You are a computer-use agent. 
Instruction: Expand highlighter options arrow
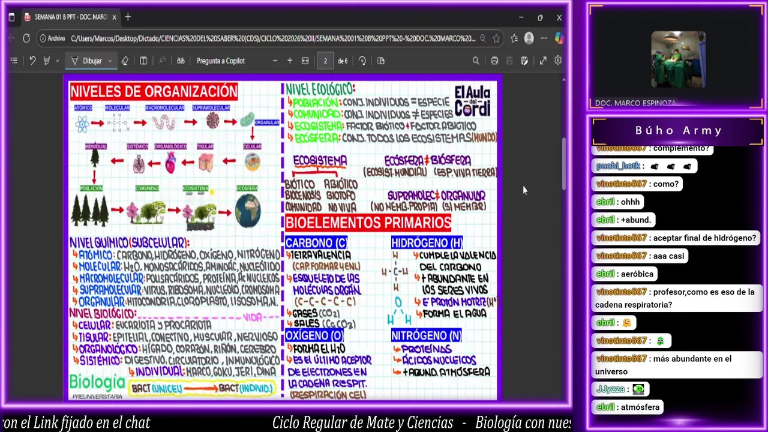[57, 61]
